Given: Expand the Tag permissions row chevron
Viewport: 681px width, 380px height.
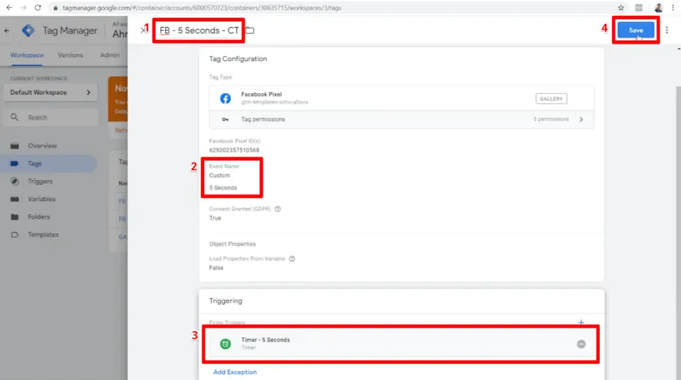Looking at the screenshot, I should 581,120.
